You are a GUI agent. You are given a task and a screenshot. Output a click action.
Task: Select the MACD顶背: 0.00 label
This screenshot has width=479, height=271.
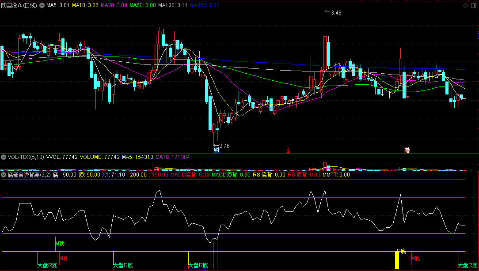coord(231,175)
